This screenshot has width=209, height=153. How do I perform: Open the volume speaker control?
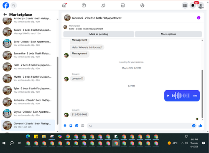click(x=186, y=143)
